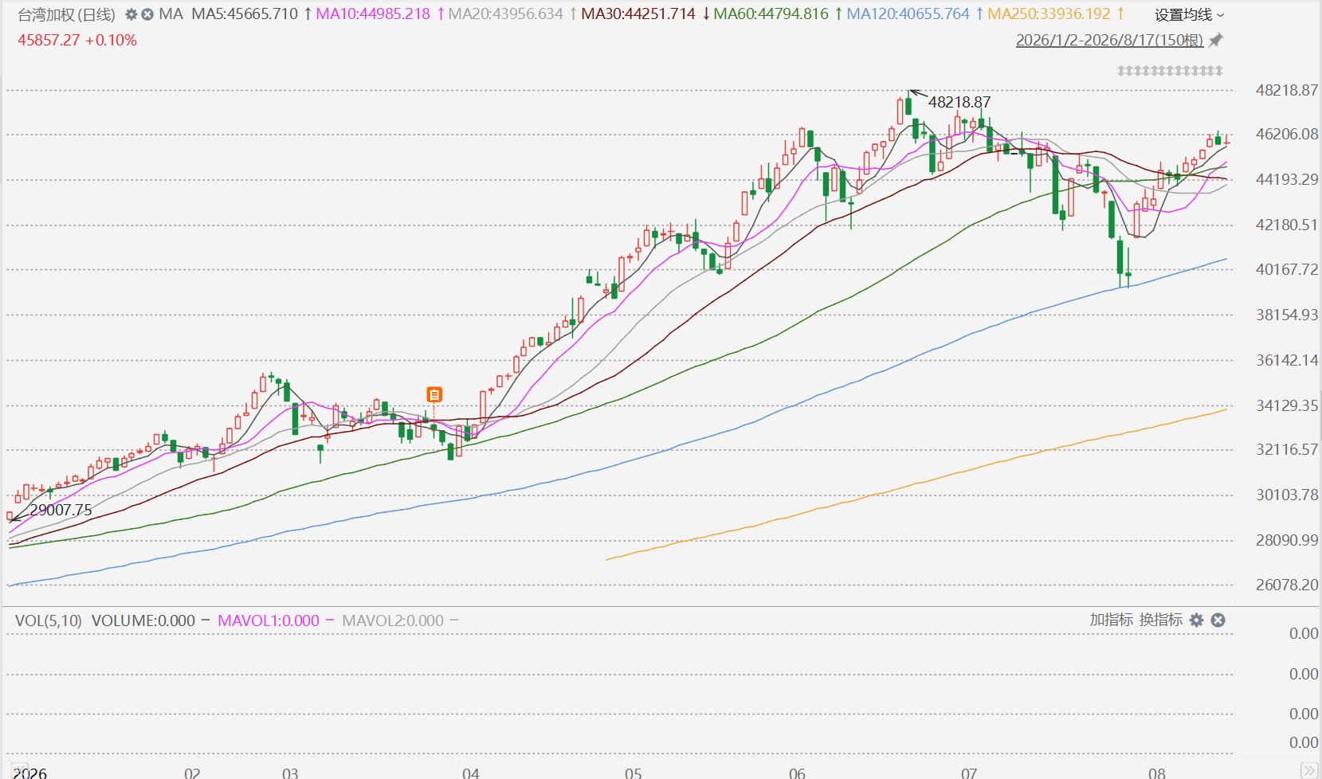Image resolution: width=1322 pixels, height=779 pixels.
Task: Open the VOL panel settings gear icon
Action: 1196,620
